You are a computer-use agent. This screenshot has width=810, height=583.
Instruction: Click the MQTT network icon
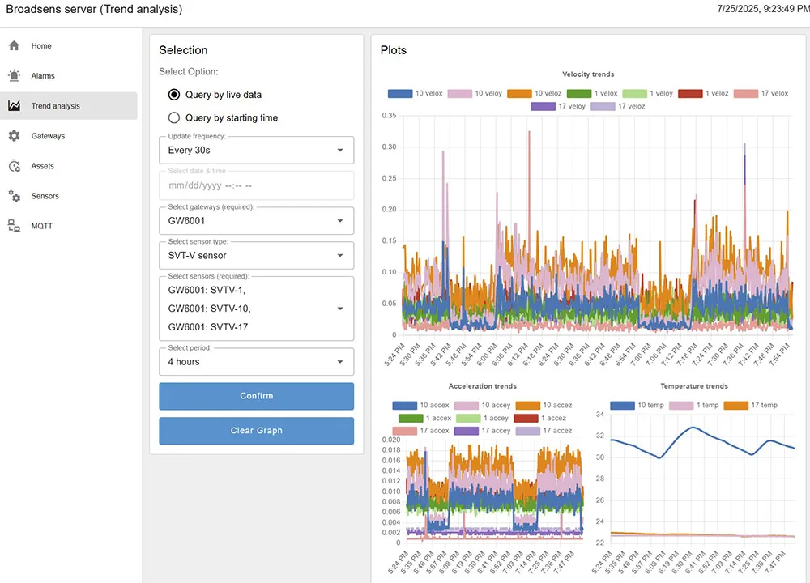click(x=15, y=226)
